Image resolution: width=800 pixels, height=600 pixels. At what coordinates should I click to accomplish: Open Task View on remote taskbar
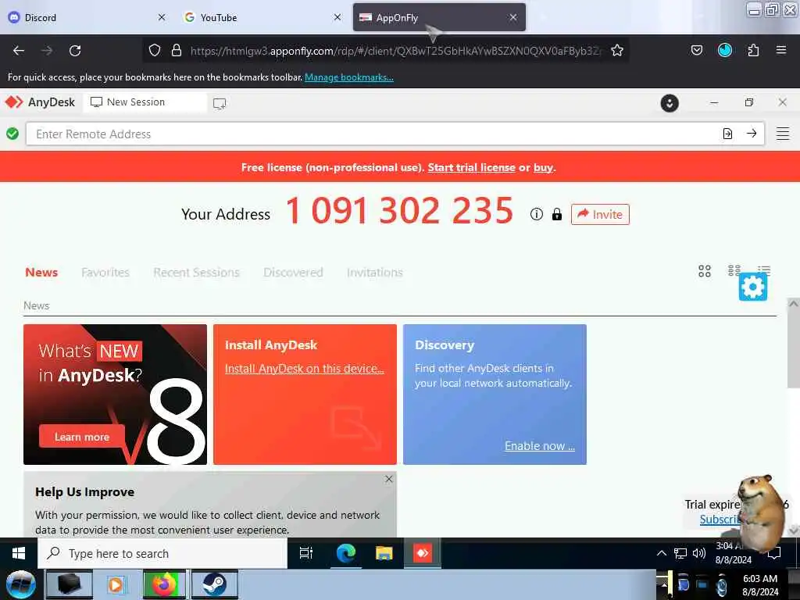point(306,553)
